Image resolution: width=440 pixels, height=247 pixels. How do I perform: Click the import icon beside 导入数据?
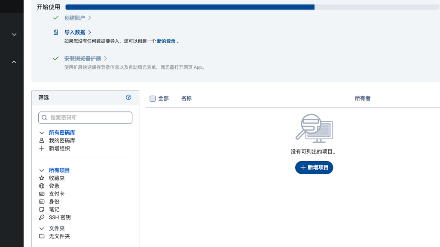[56, 32]
